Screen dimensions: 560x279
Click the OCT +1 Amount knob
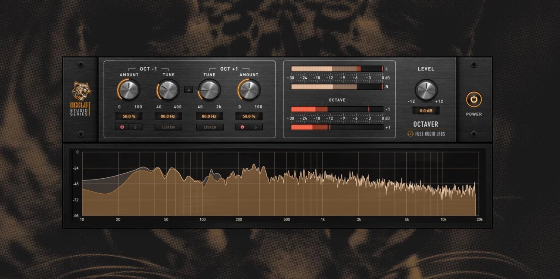(249, 90)
